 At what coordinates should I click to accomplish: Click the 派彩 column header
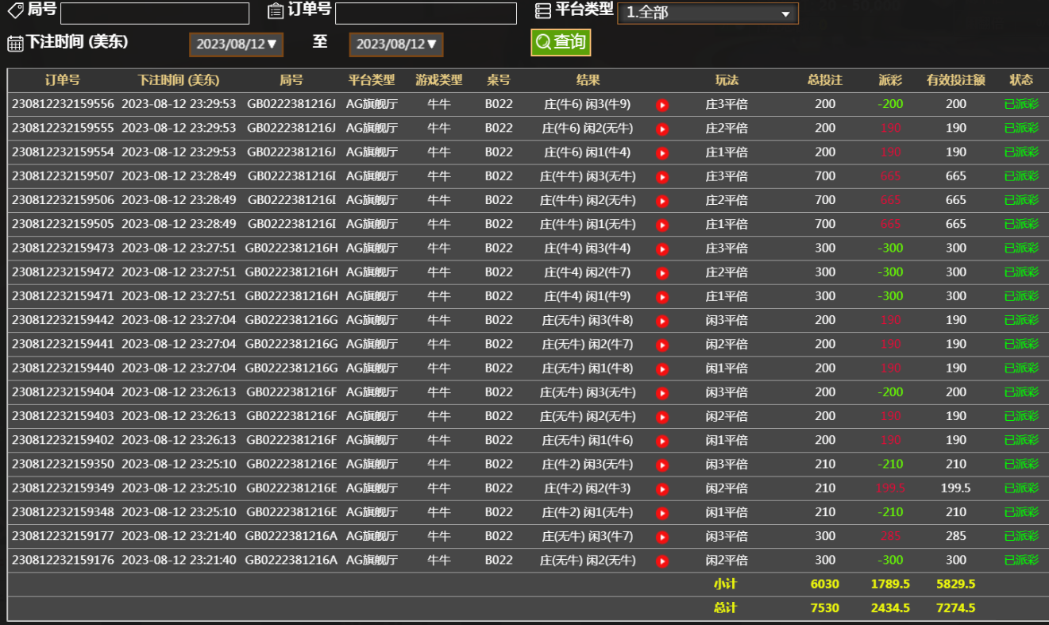(x=890, y=80)
